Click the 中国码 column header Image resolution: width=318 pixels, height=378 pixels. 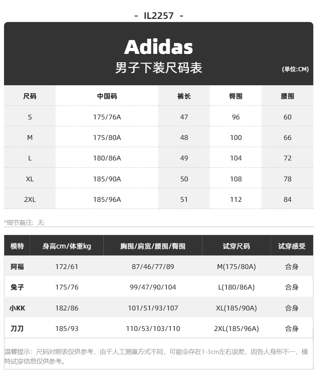click(x=107, y=96)
